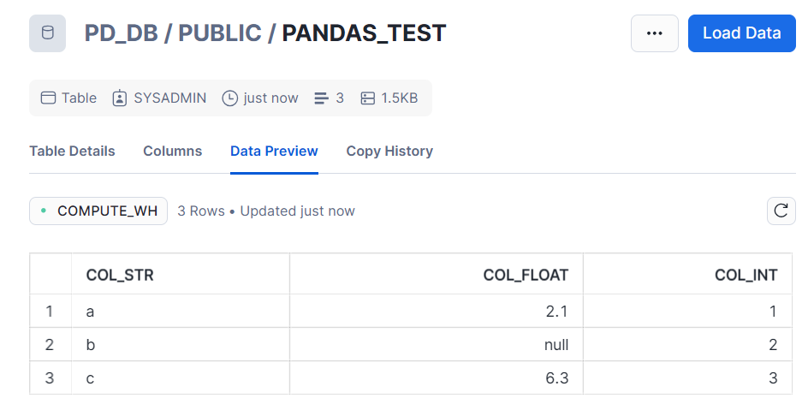Click the SYSADMIN role icon
The width and height of the screenshot is (808, 410).
pyautogui.click(x=120, y=98)
